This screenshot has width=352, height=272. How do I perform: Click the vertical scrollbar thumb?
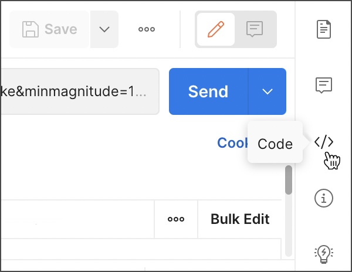tap(288, 181)
